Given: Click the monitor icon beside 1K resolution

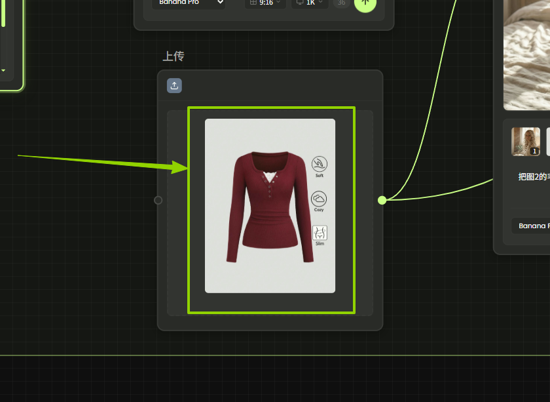Looking at the screenshot, I should click(x=300, y=3).
